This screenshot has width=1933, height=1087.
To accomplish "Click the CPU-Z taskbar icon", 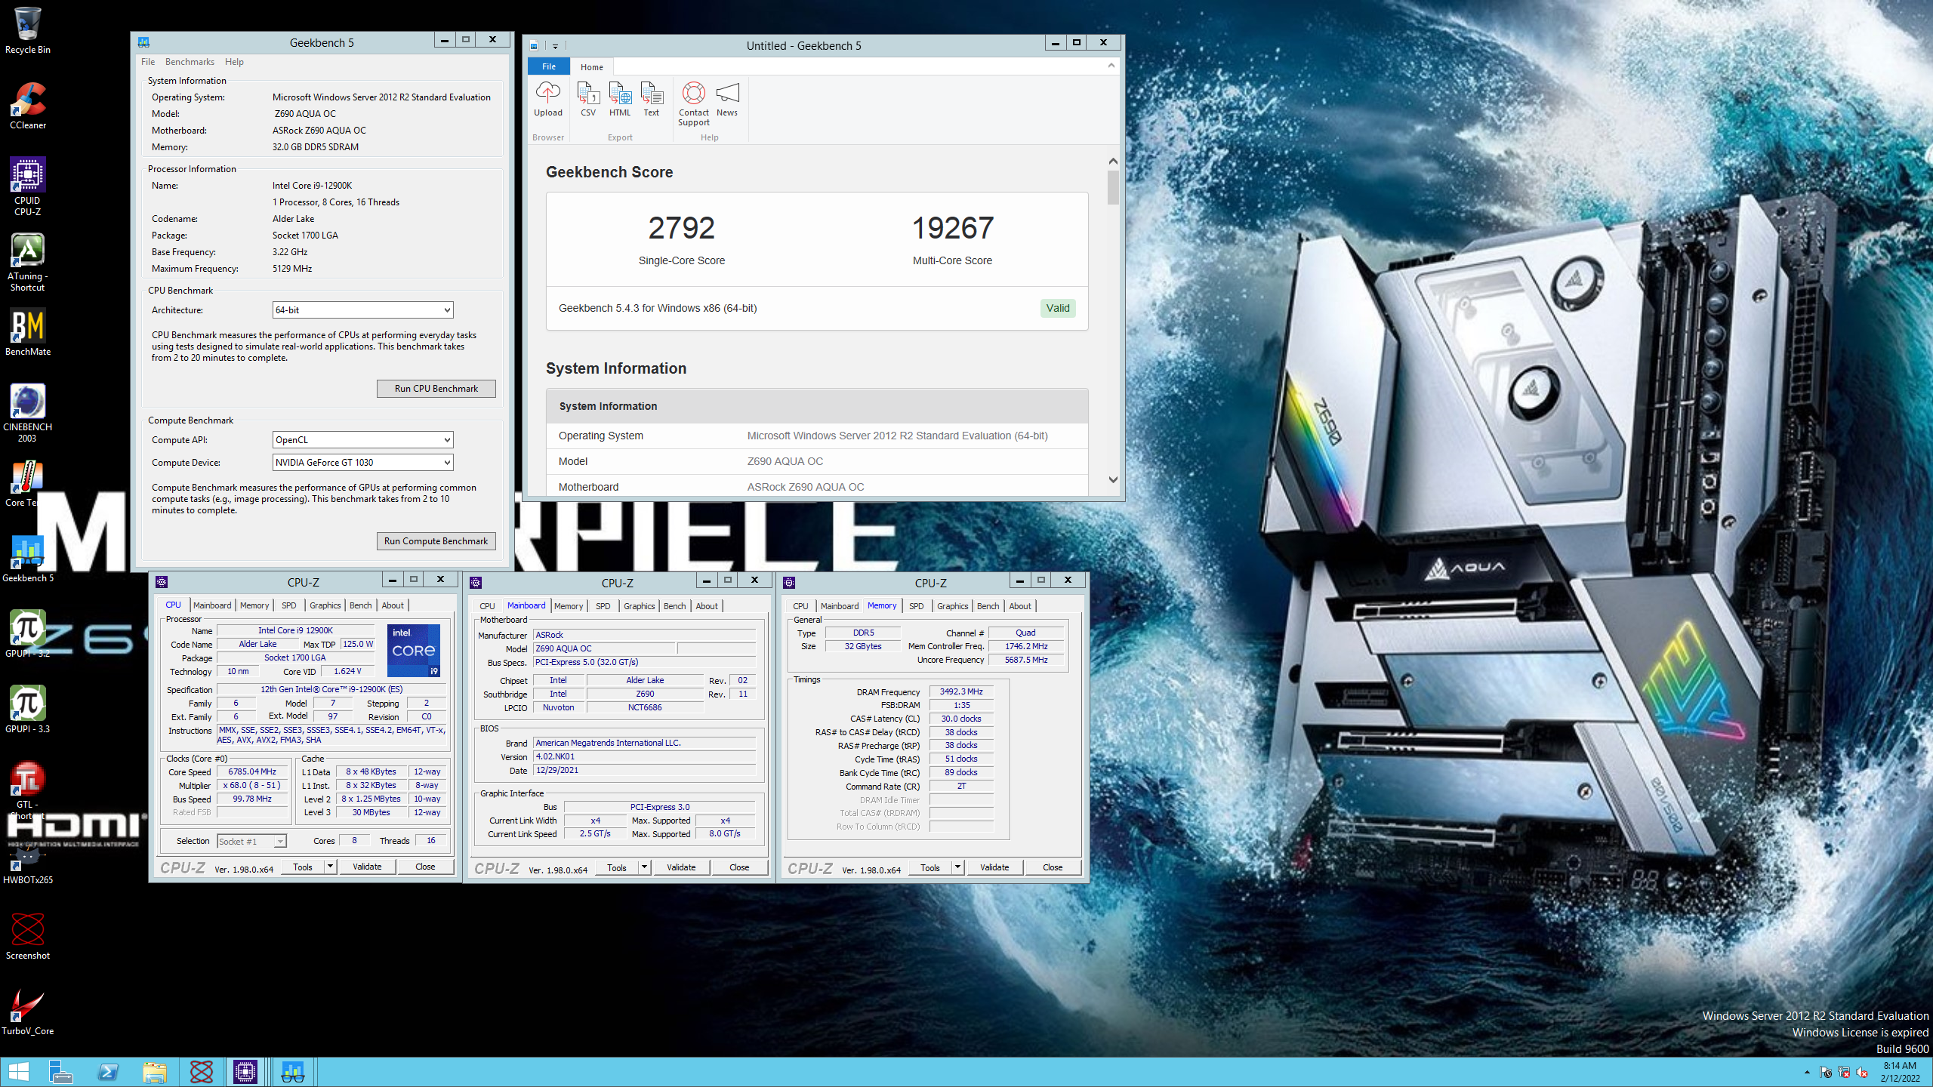I will click(246, 1072).
